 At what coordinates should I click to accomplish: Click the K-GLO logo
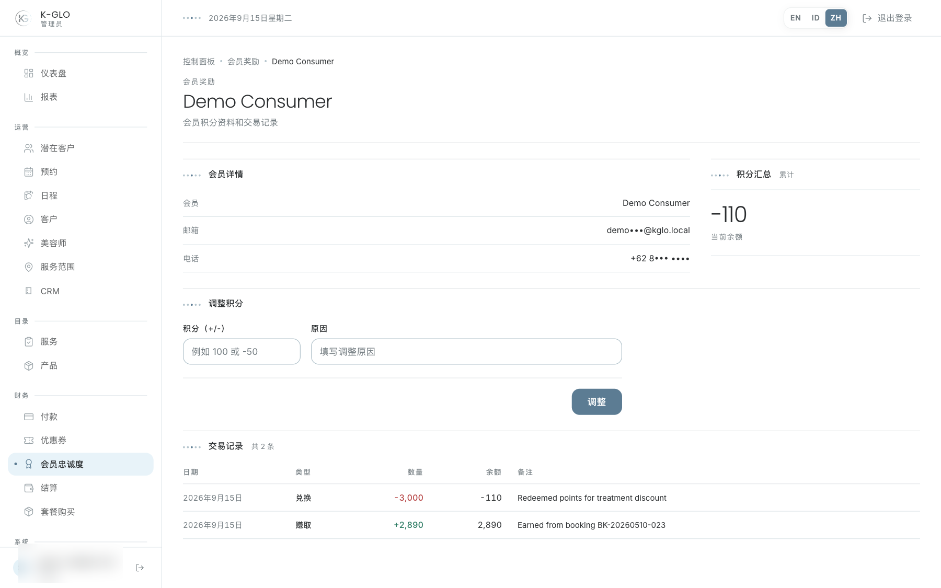(24, 18)
